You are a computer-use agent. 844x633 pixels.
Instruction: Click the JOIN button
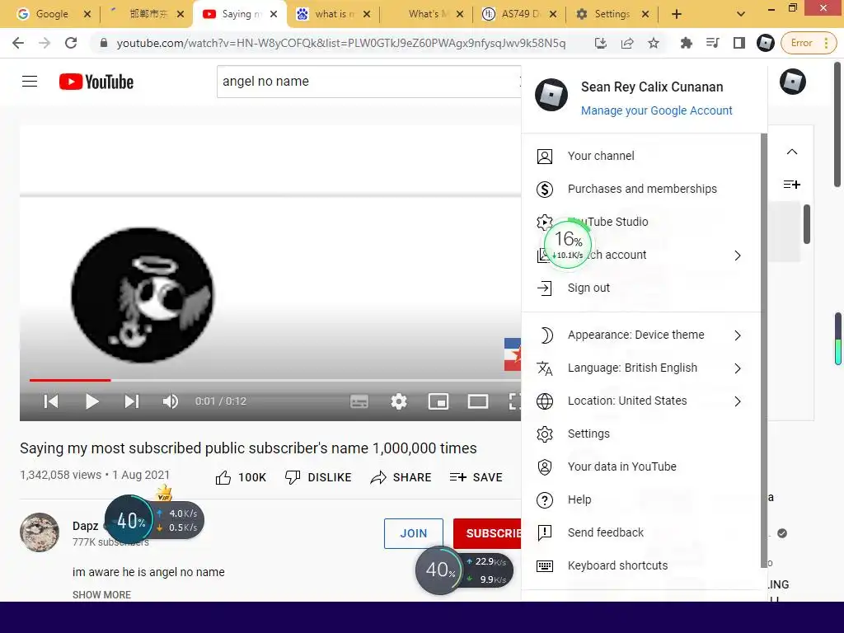tap(414, 533)
